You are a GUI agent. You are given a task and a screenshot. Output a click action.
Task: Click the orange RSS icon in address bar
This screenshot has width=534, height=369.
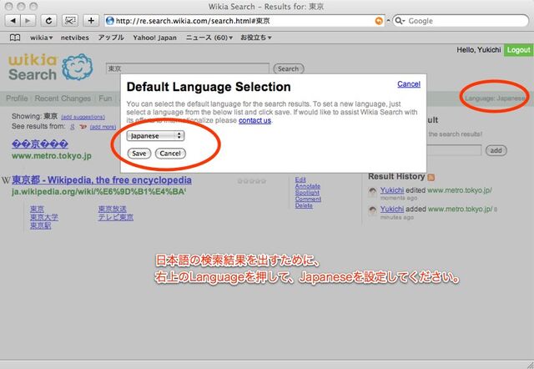point(379,21)
